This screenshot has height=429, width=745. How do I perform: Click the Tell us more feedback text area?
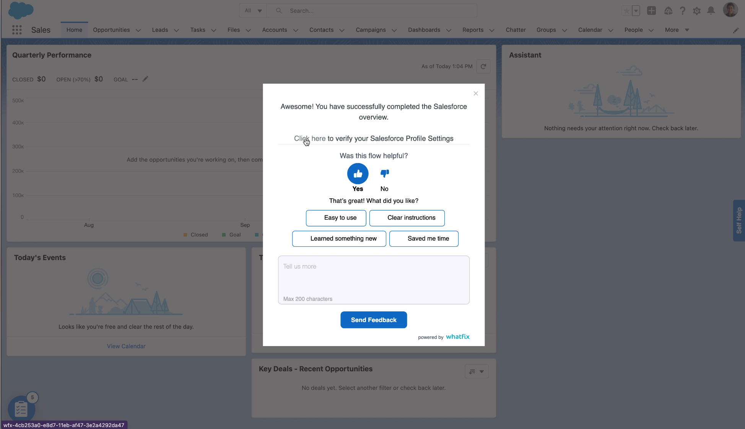click(374, 280)
